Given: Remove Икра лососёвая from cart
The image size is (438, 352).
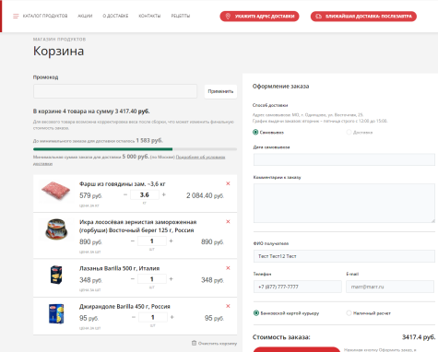Looking at the screenshot, I should coord(228,222).
